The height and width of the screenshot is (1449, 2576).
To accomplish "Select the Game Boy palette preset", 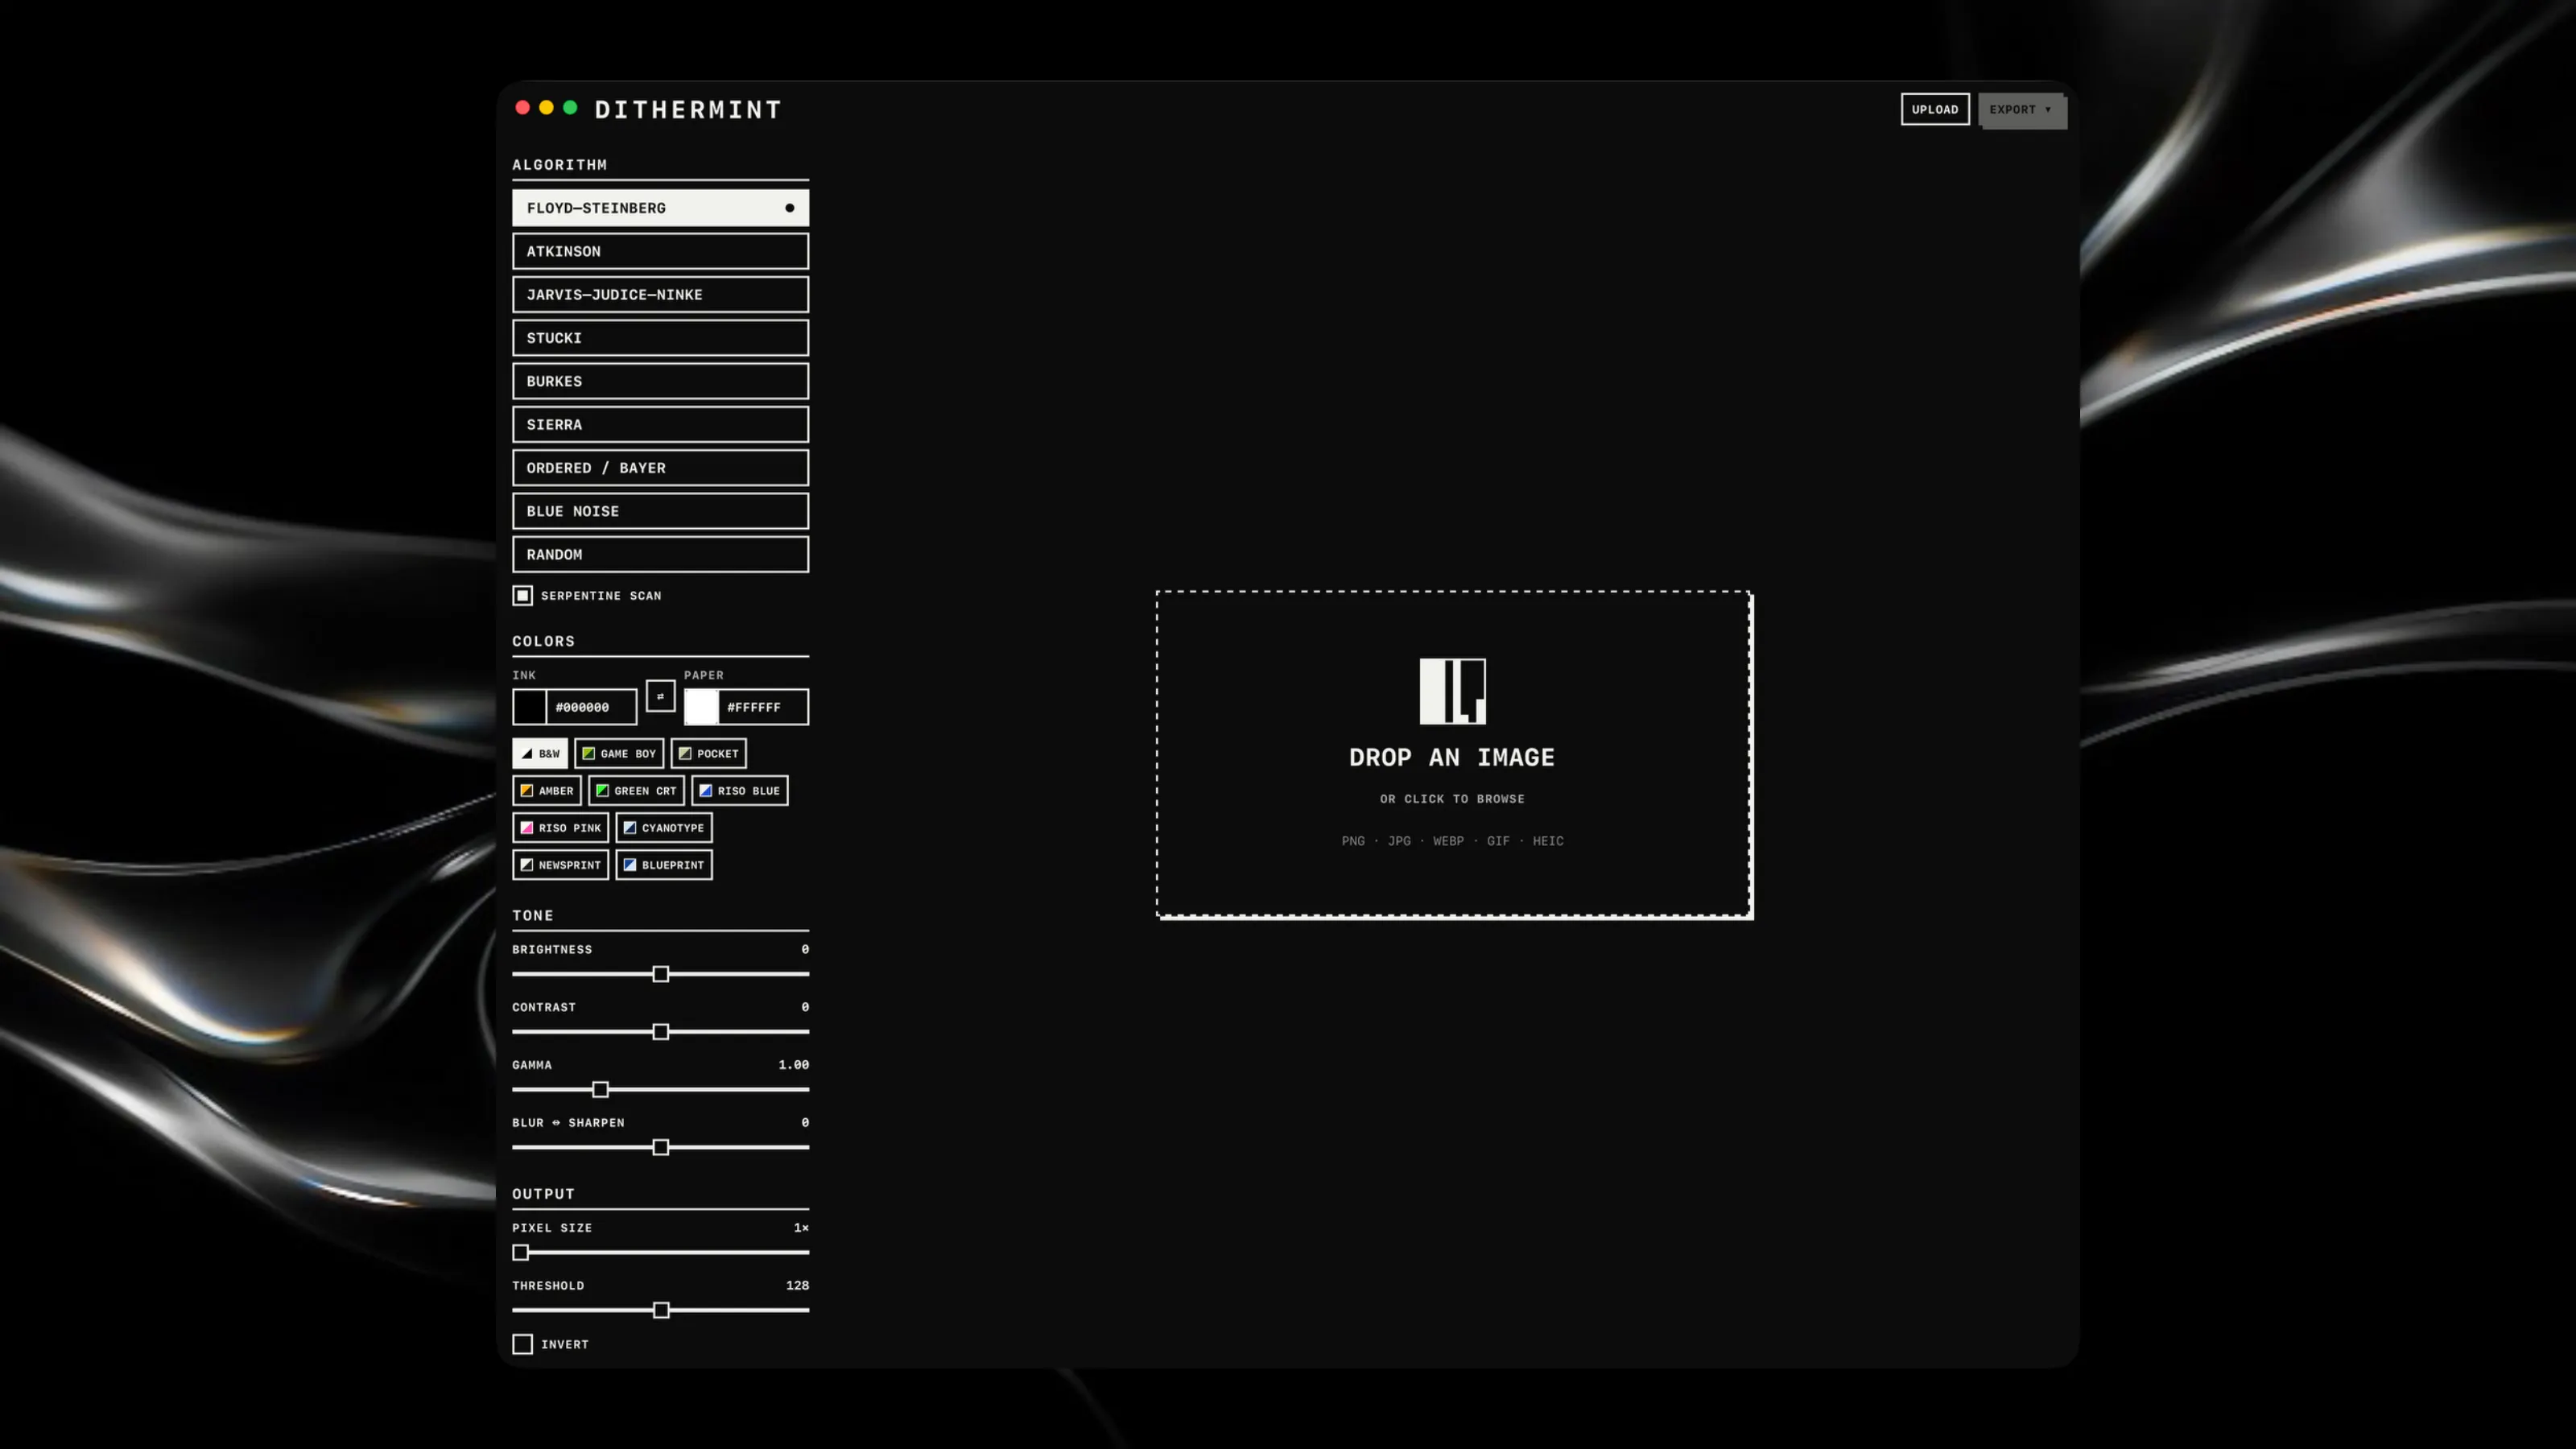I will point(619,753).
